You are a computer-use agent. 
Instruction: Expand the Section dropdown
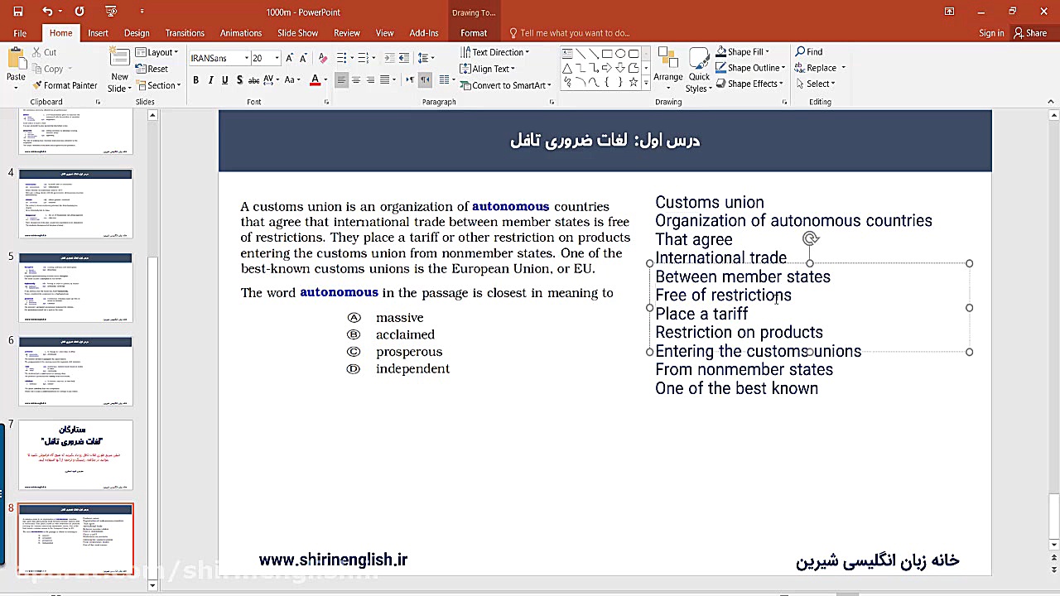pyautogui.click(x=158, y=85)
